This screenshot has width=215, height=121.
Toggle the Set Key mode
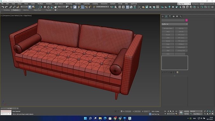(x=186, y=114)
